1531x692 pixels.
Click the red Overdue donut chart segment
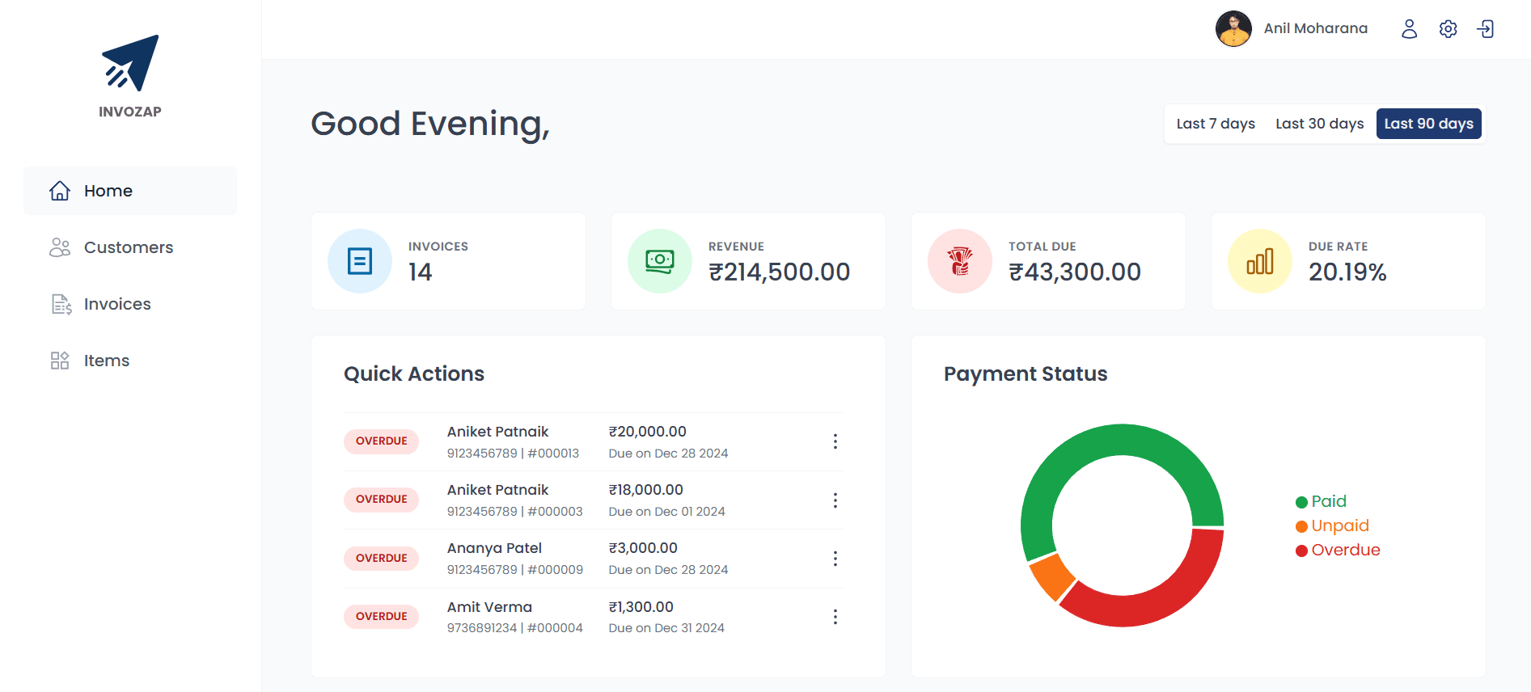coord(1165,597)
